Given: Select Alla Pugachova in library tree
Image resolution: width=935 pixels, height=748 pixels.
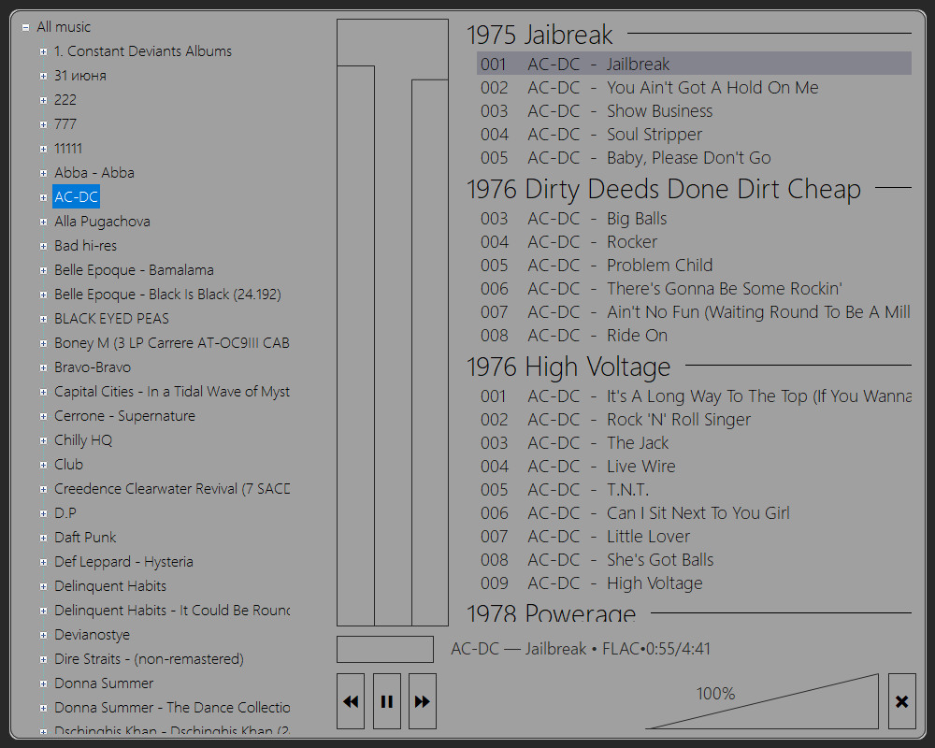Looking at the screenshot, I should click(102, 222).
